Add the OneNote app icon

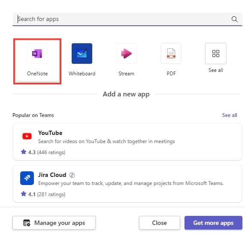pos(37,54)
